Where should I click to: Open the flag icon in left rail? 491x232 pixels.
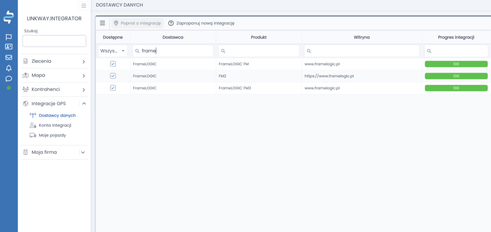click(9, 37)
